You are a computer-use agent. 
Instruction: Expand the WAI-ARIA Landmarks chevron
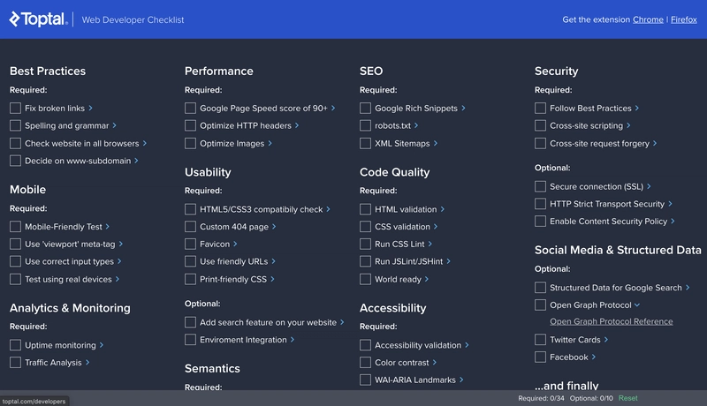[461, 380]
